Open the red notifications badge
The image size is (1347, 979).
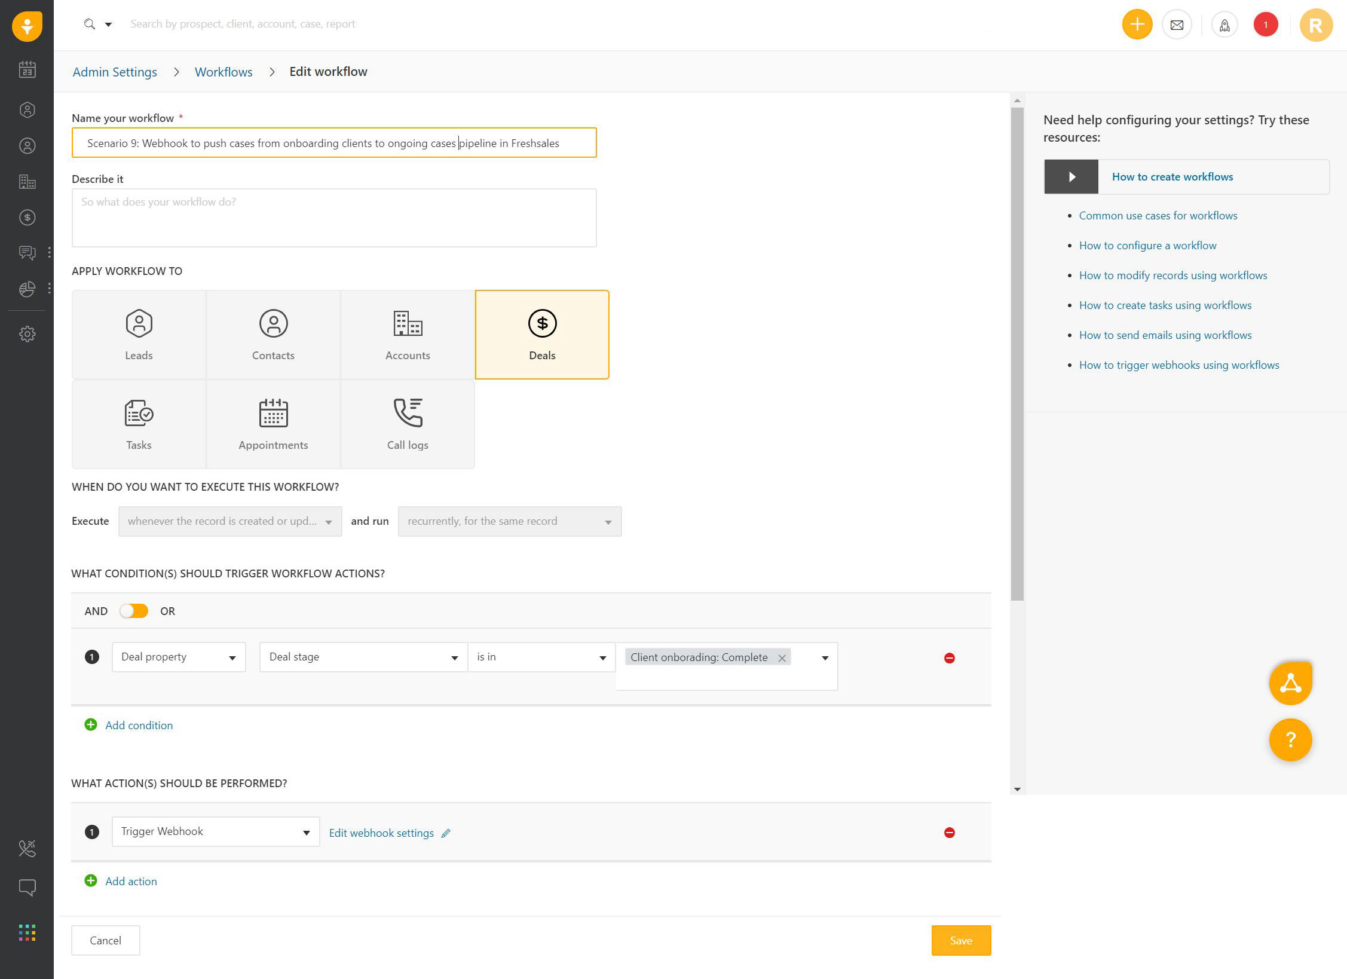pos(1265,25)
